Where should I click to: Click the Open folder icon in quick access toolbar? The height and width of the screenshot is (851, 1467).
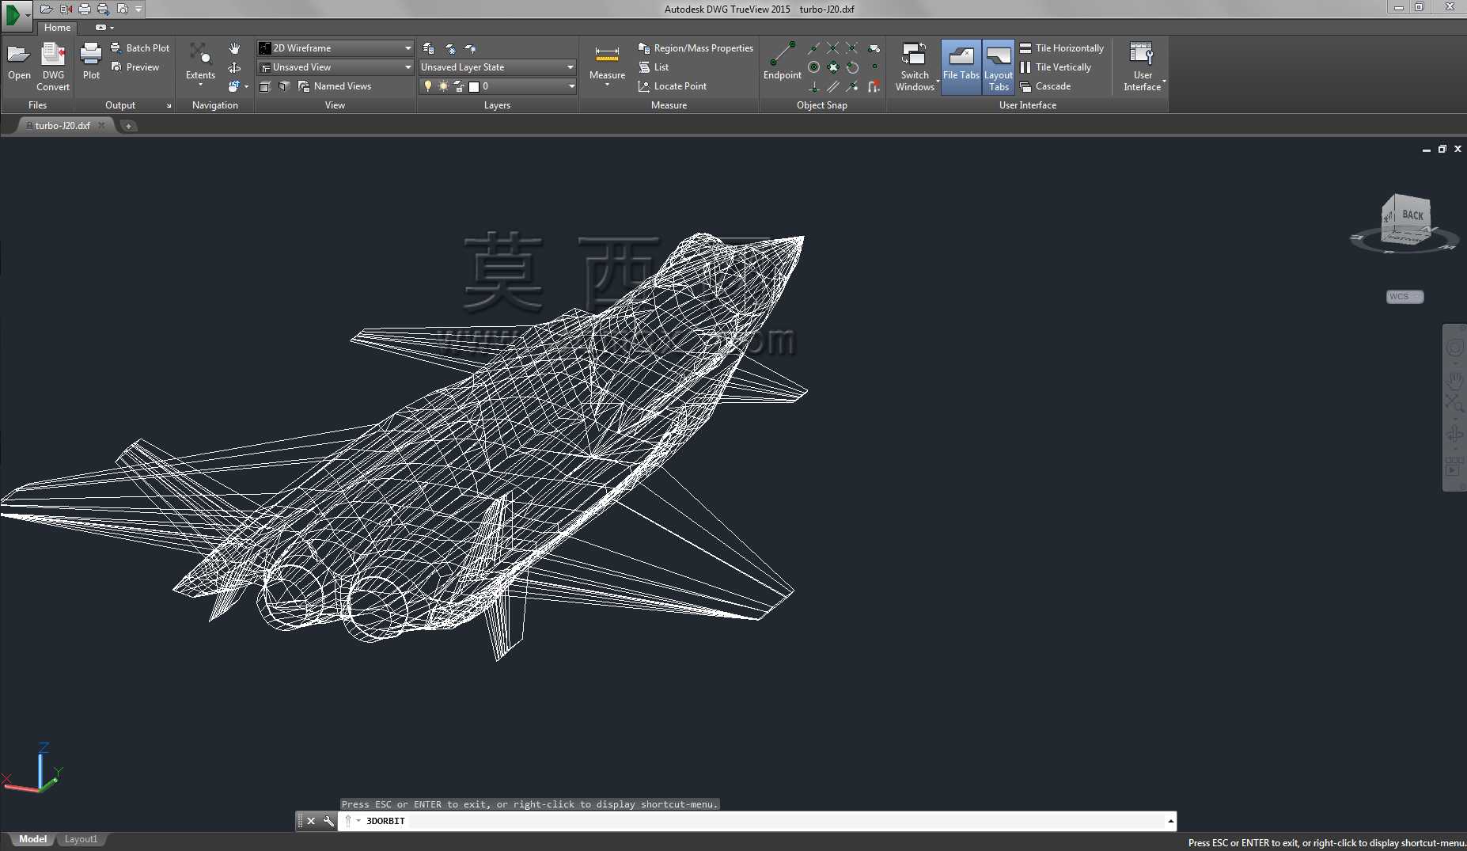46,9
